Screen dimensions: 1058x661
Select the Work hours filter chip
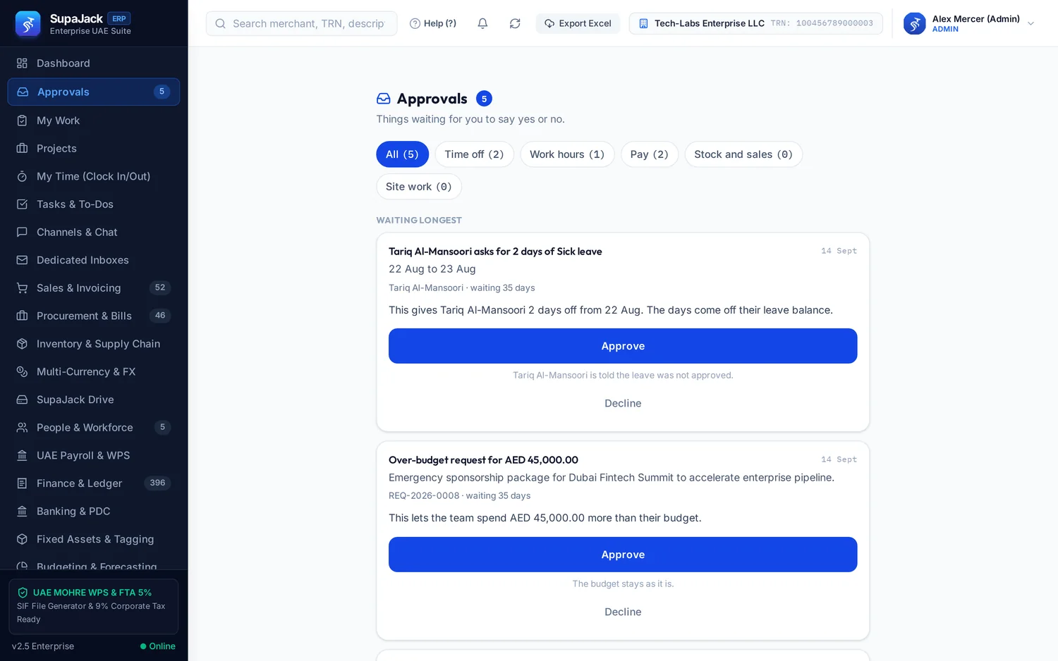567,154
